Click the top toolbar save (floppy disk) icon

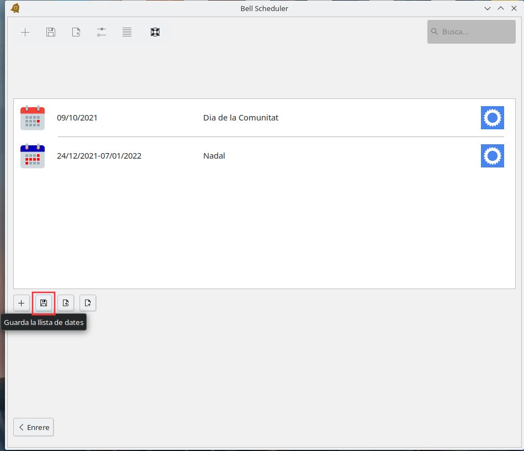[51, 32]
